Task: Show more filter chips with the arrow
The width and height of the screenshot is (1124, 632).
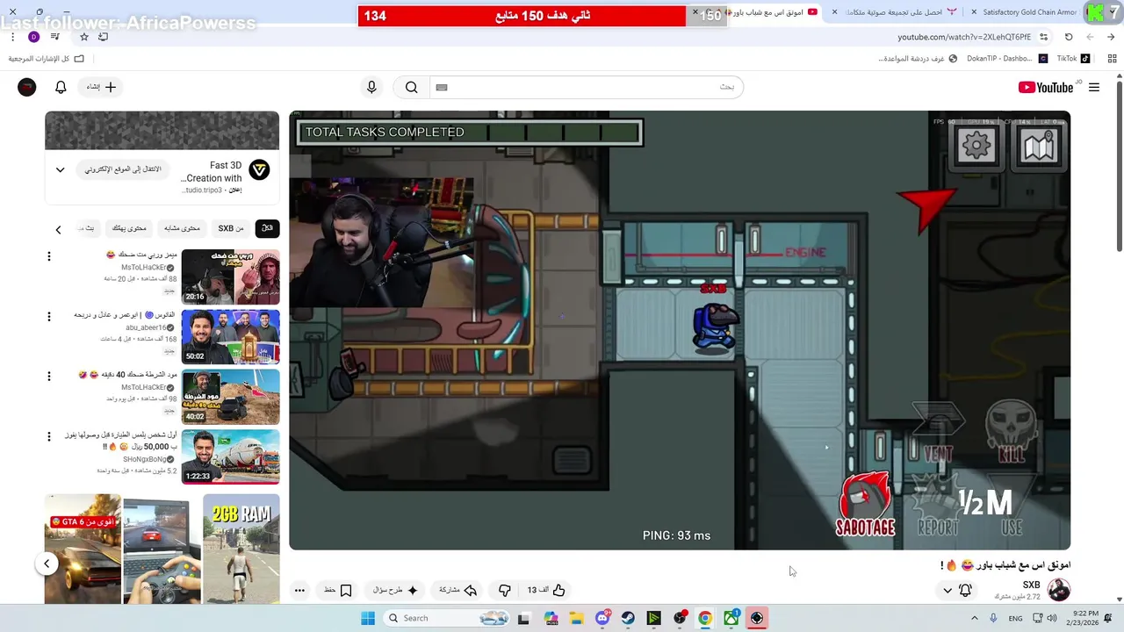Action: (58, 230)
